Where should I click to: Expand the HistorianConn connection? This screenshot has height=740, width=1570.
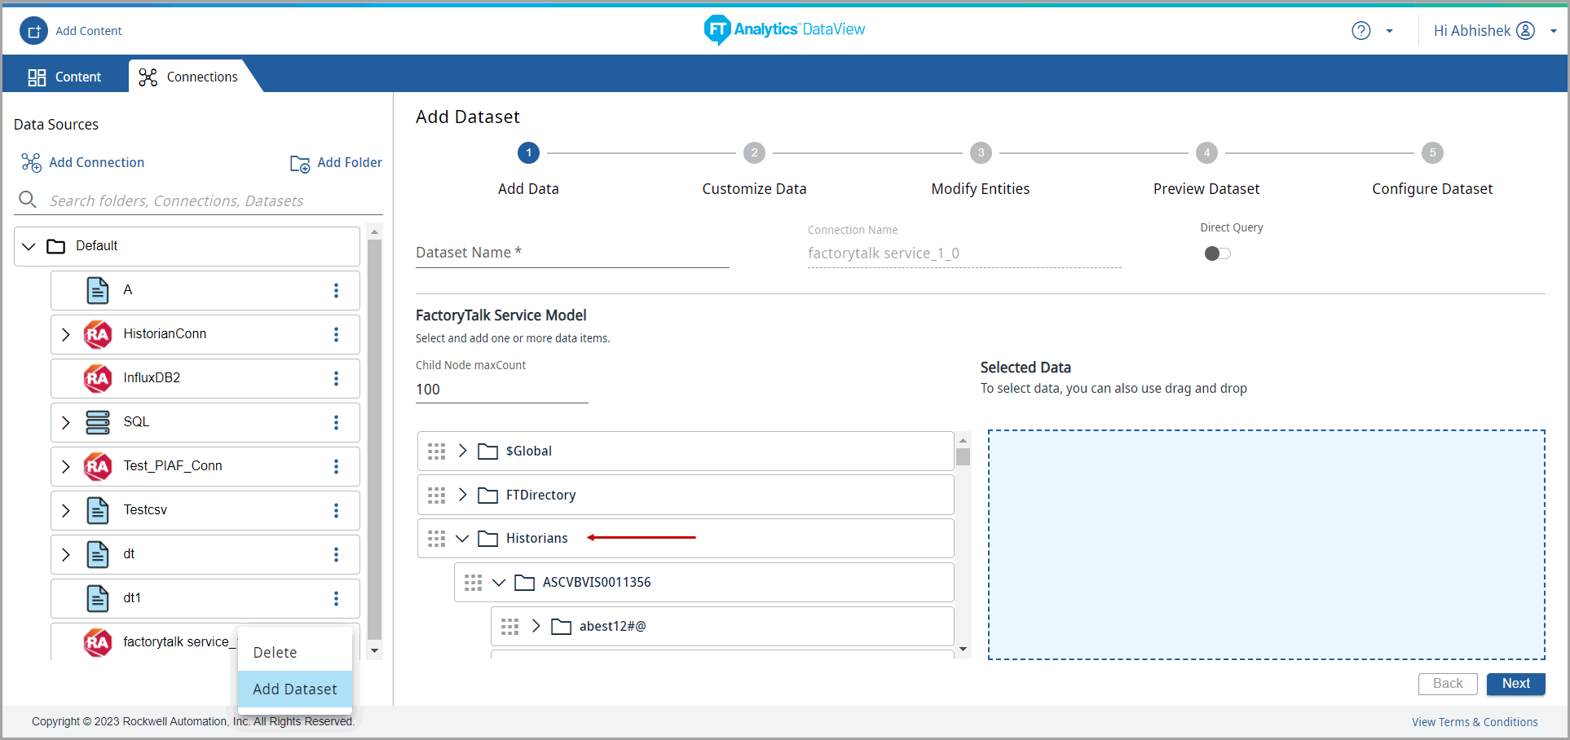pos(66,335)
